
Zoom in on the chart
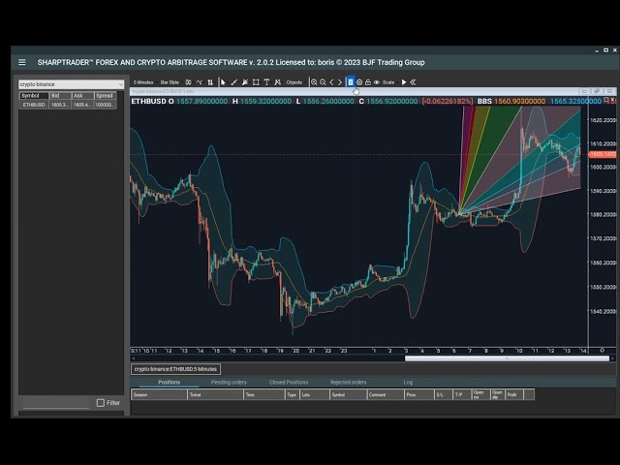pos(314,82)
